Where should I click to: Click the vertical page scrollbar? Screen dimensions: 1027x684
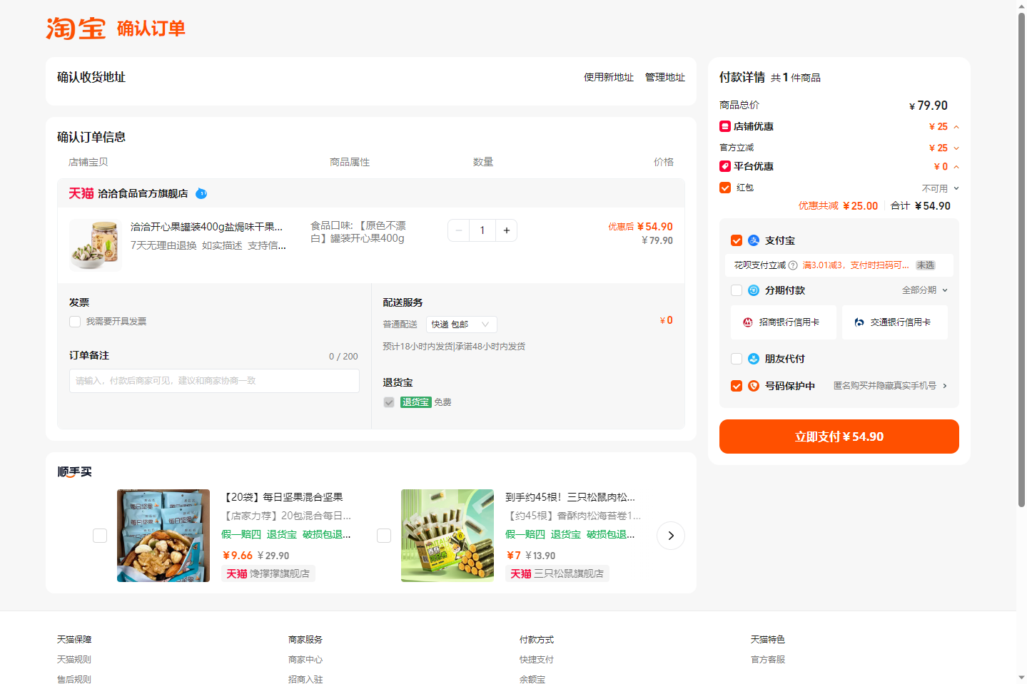tap(1021, 260)
